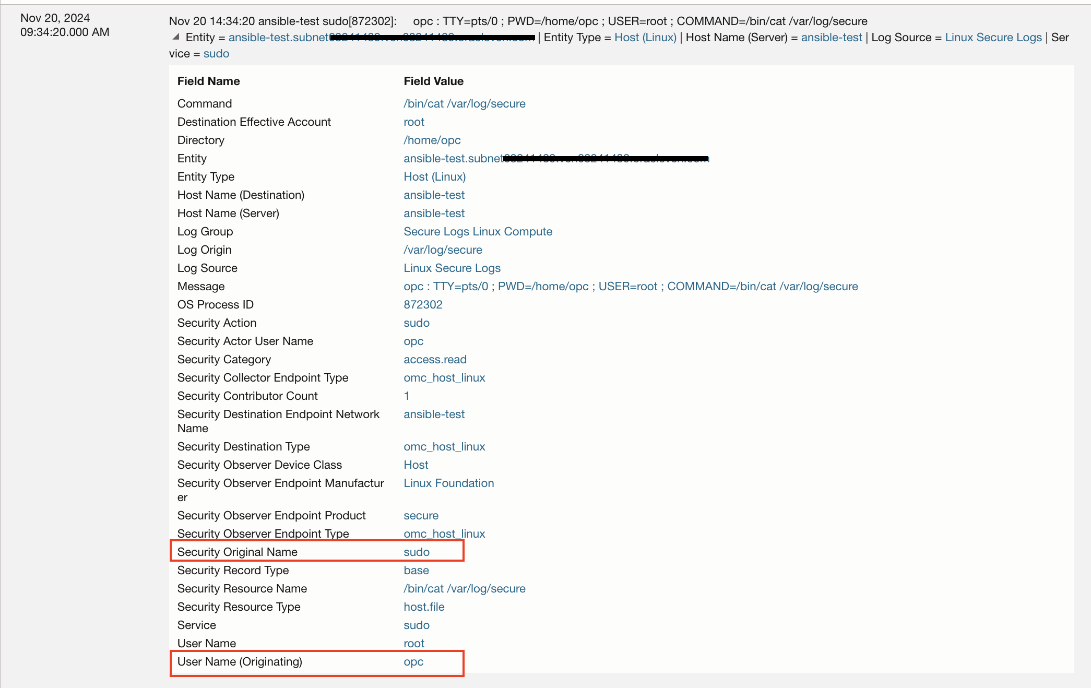Click the ansible-test Host Name header link

[831, 38]
